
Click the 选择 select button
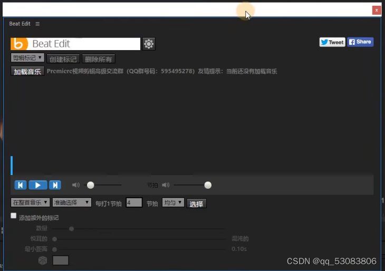click(x=196, y=204)
